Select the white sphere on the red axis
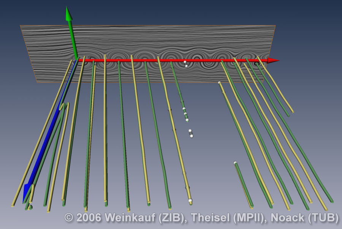The width and height of the screenshot is (342, 229). 185,62
